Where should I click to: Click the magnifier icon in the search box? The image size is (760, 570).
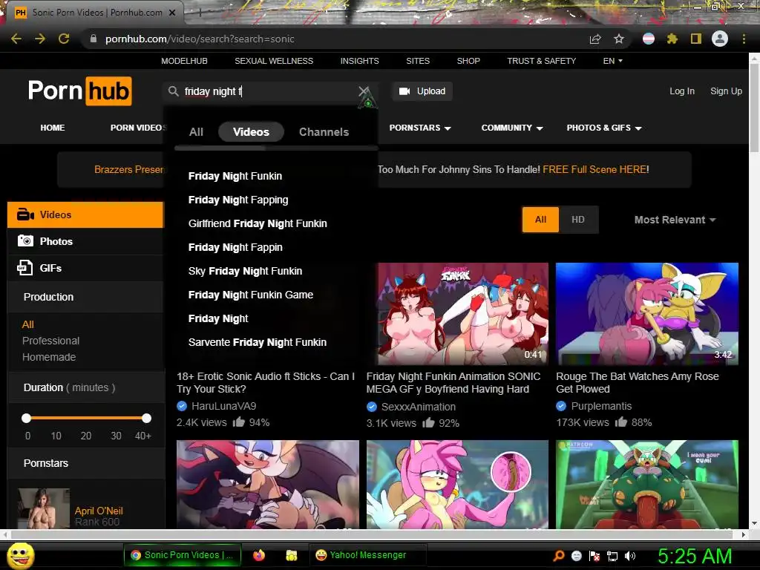pos(173,91)
